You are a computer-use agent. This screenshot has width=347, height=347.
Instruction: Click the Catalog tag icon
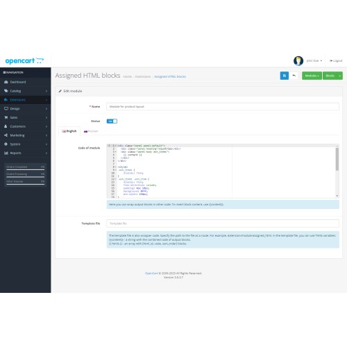pyautogui.click(x=6, y=91)
